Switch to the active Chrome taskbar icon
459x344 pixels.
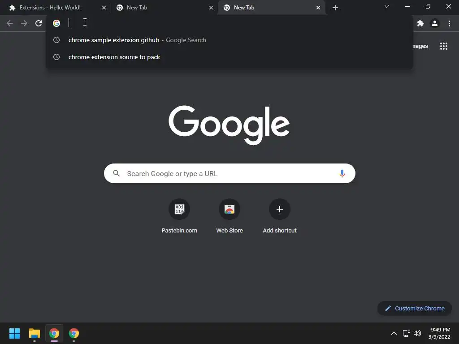click(54, 333)
